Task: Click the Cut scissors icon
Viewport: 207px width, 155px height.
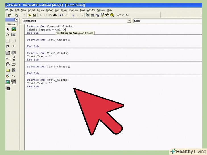Action: [x=40, y=15]
